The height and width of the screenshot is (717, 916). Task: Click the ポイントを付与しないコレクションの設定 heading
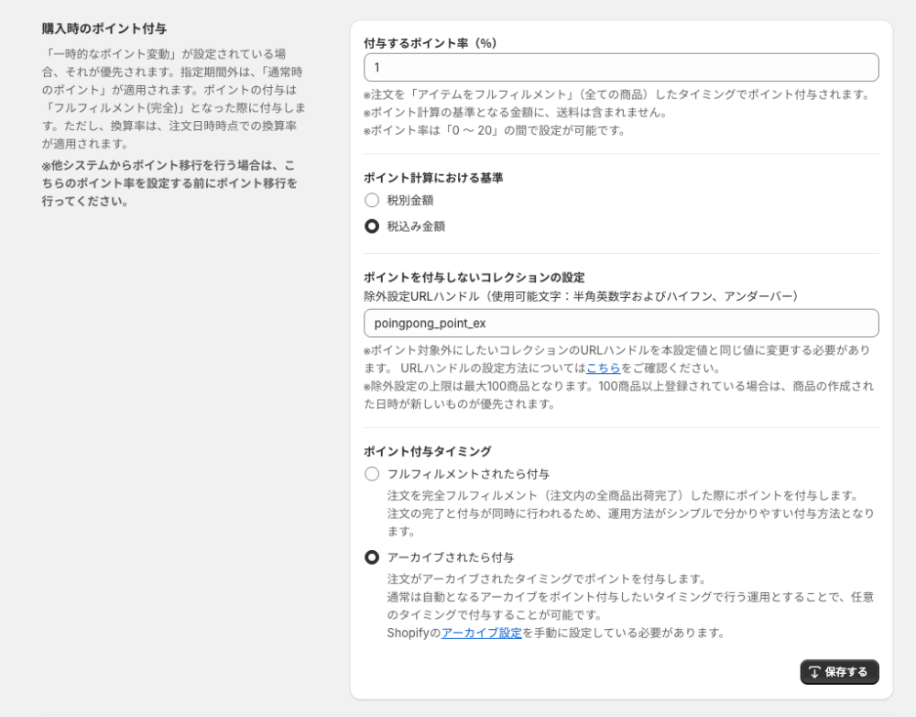coord(474,277)
